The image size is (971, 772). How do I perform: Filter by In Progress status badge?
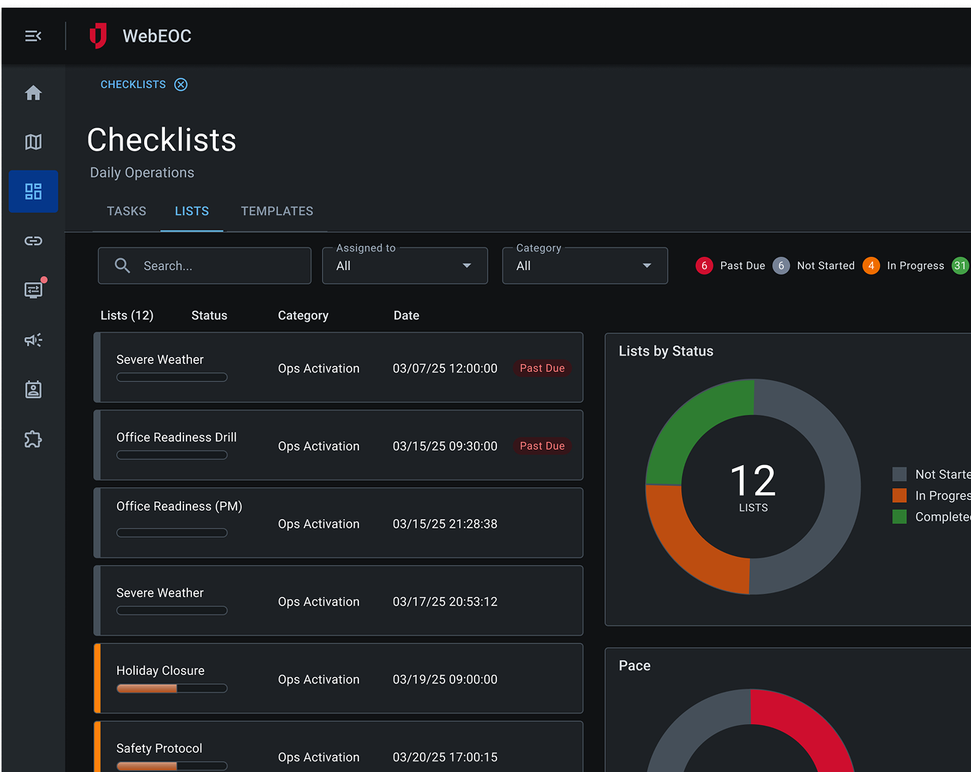tap(903, 266)
